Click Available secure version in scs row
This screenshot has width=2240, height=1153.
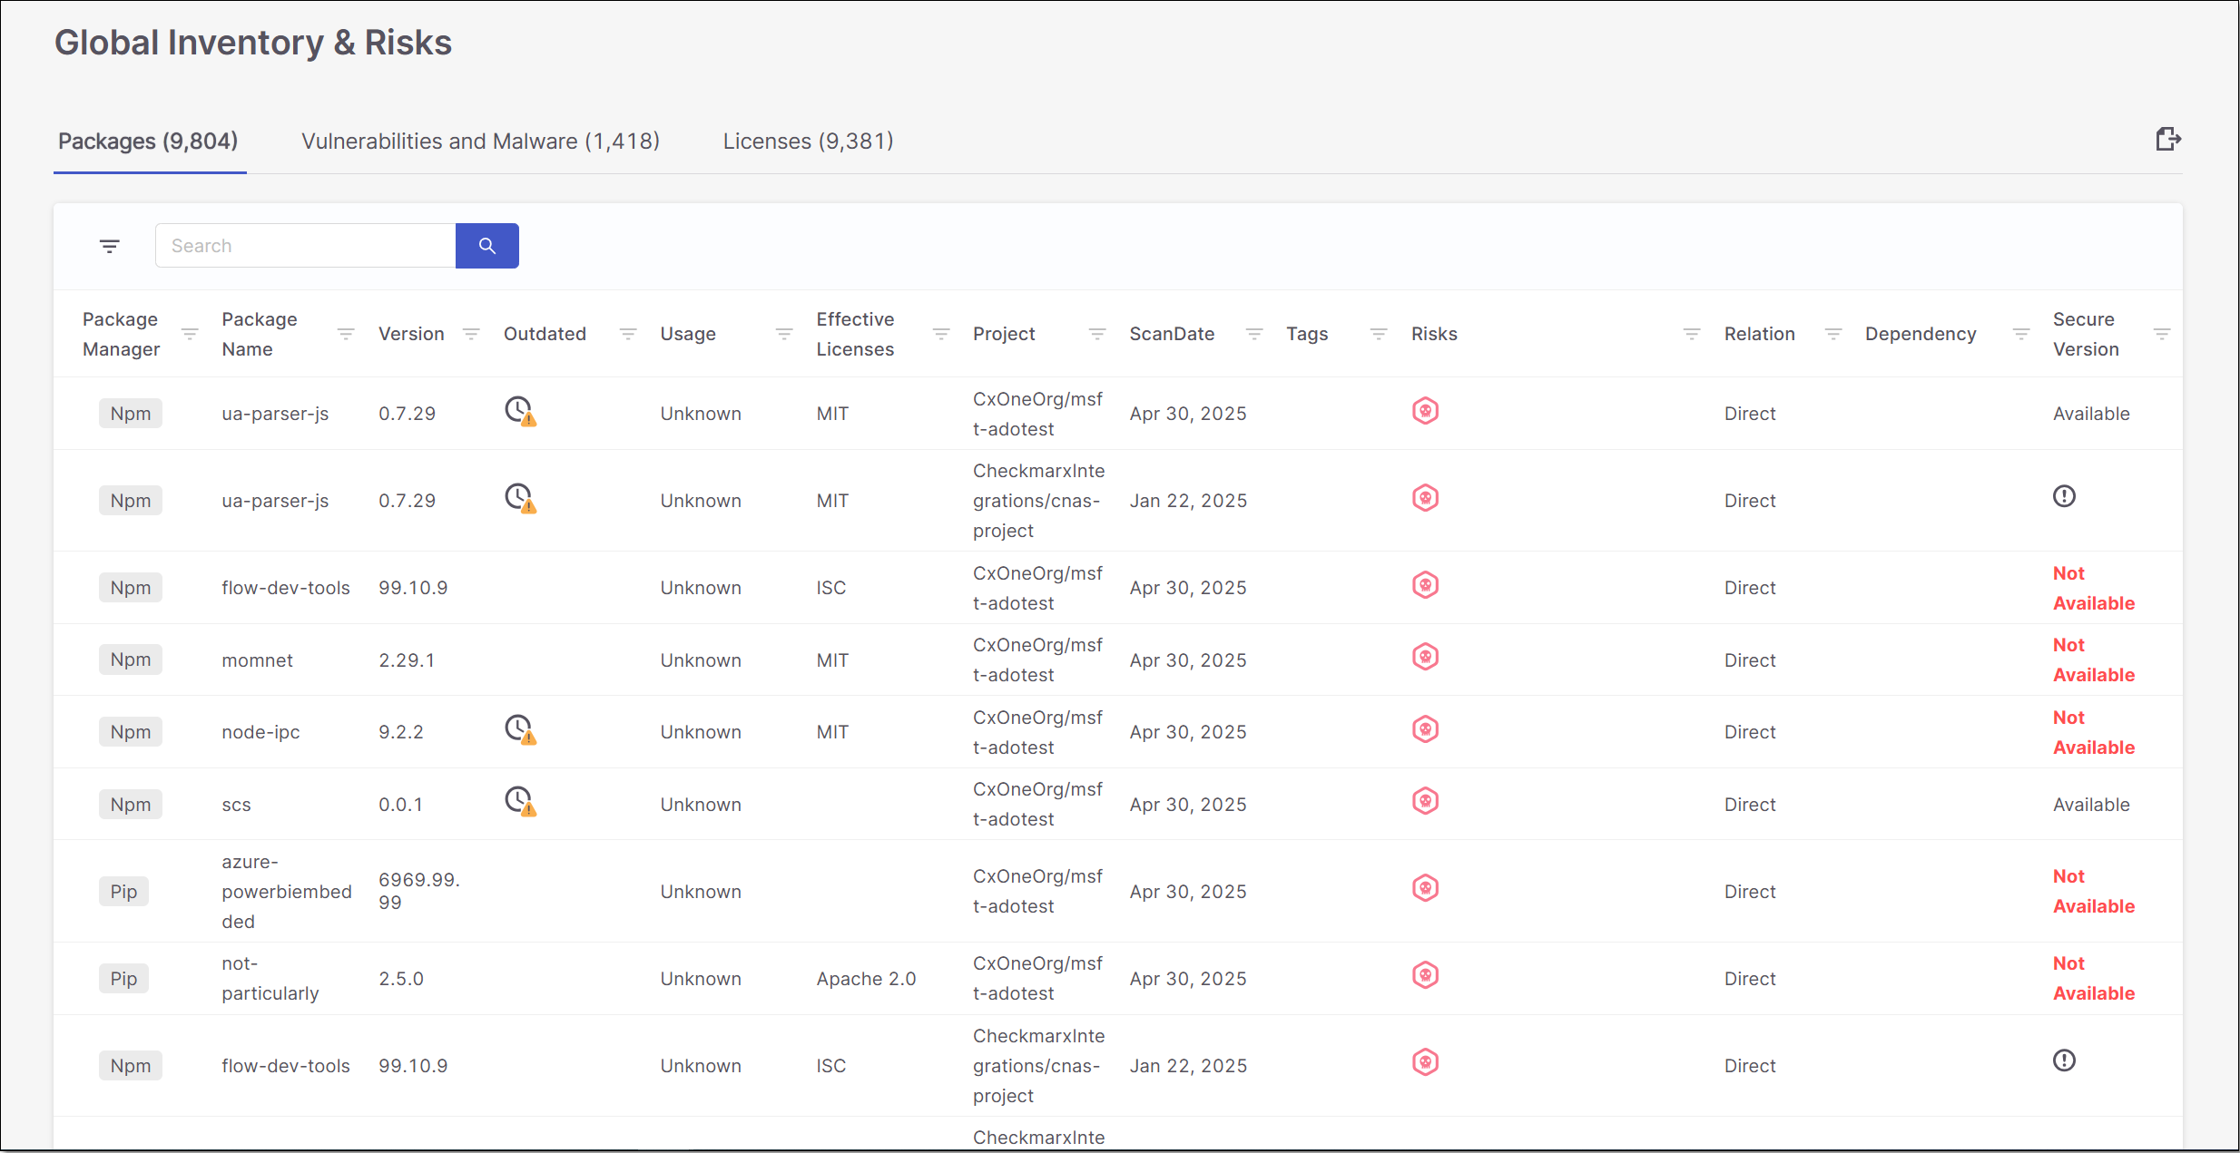pos(2091,805)
